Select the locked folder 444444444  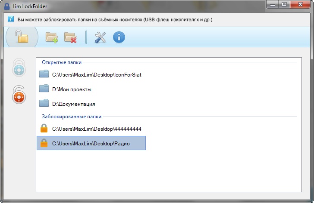point(91,129)
